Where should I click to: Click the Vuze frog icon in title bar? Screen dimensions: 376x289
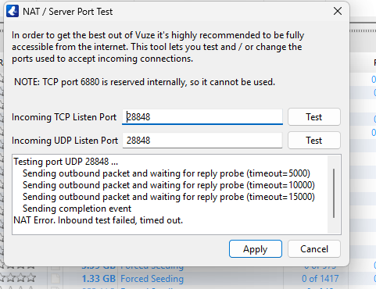pyautogui.click(x=13, y=11)
